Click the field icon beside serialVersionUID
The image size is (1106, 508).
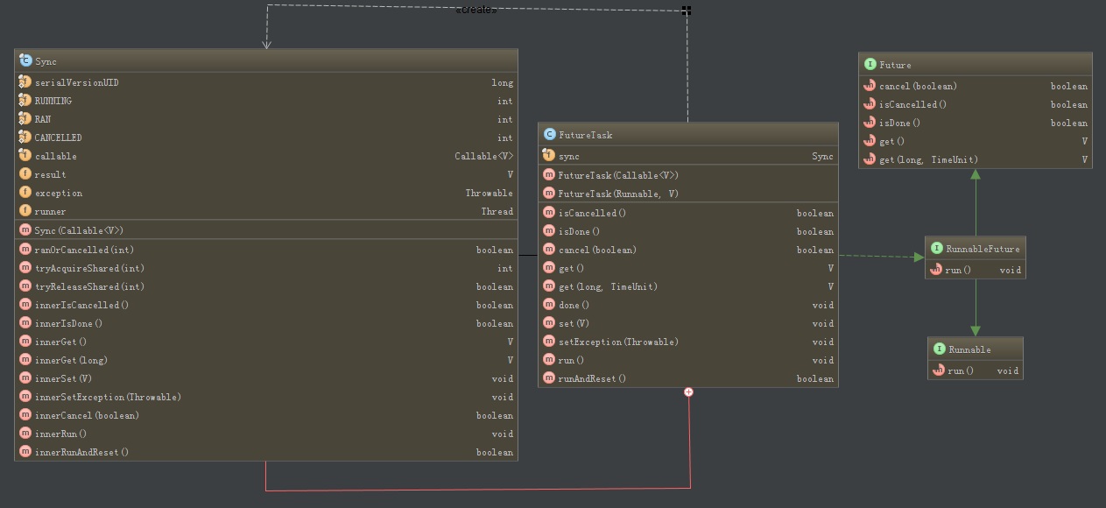coord(25,82)
